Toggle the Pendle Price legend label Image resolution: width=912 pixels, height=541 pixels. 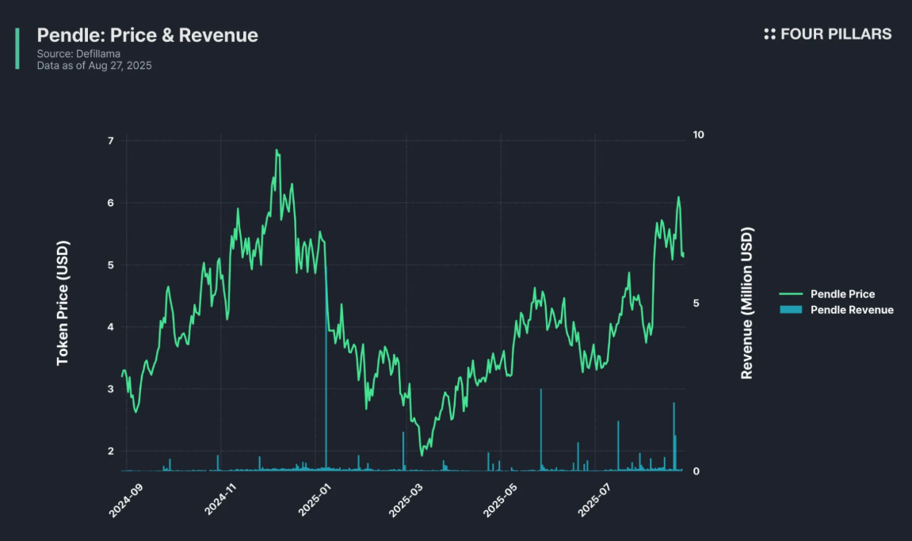click(x=842, y=294)
